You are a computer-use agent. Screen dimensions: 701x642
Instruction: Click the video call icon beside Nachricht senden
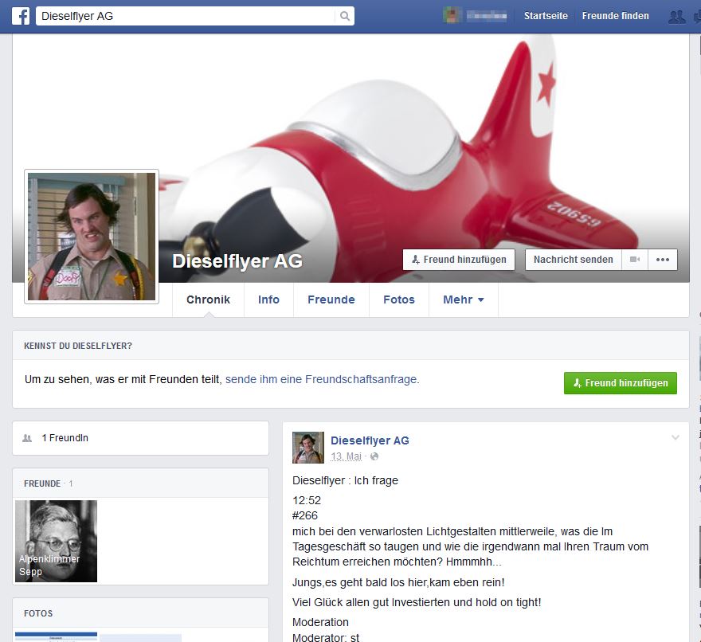point(635,260)
